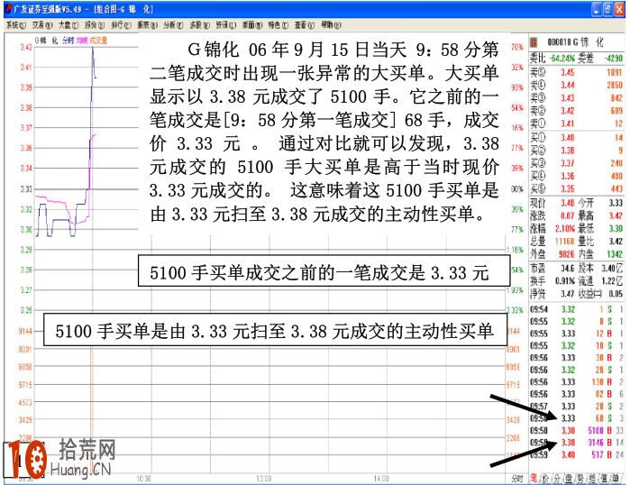Switch to the 指 tab

pos(592,478)
